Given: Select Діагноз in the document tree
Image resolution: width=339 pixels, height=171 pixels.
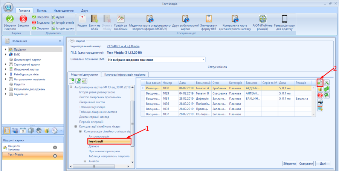Looking at the screenshot, I should click(x=94, y=146).
